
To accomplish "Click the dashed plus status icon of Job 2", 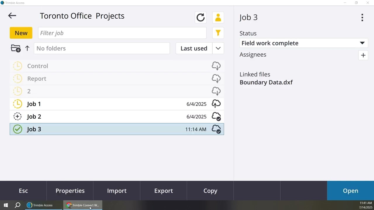I will (x=18, y=116).
